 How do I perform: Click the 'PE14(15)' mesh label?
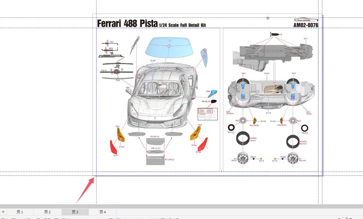tap(156, 148)
